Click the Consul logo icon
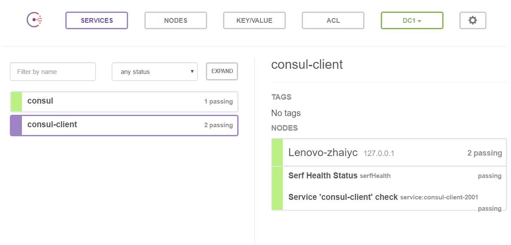This screenshot has height=245, width=511. (x=34, y=20)
